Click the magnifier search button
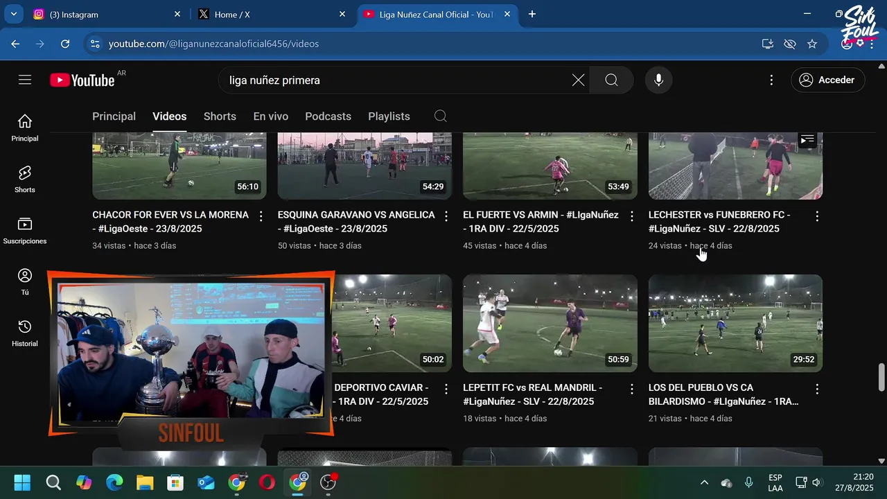Image resolution: width=887 pixels, height=499 pixels. point(611,80)
